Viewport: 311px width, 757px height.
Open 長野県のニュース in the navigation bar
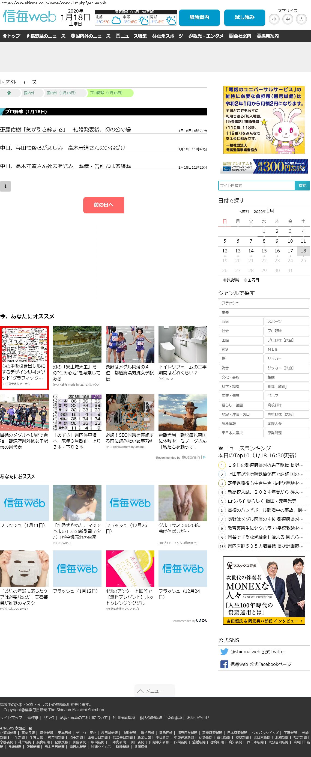pos(46,36)
